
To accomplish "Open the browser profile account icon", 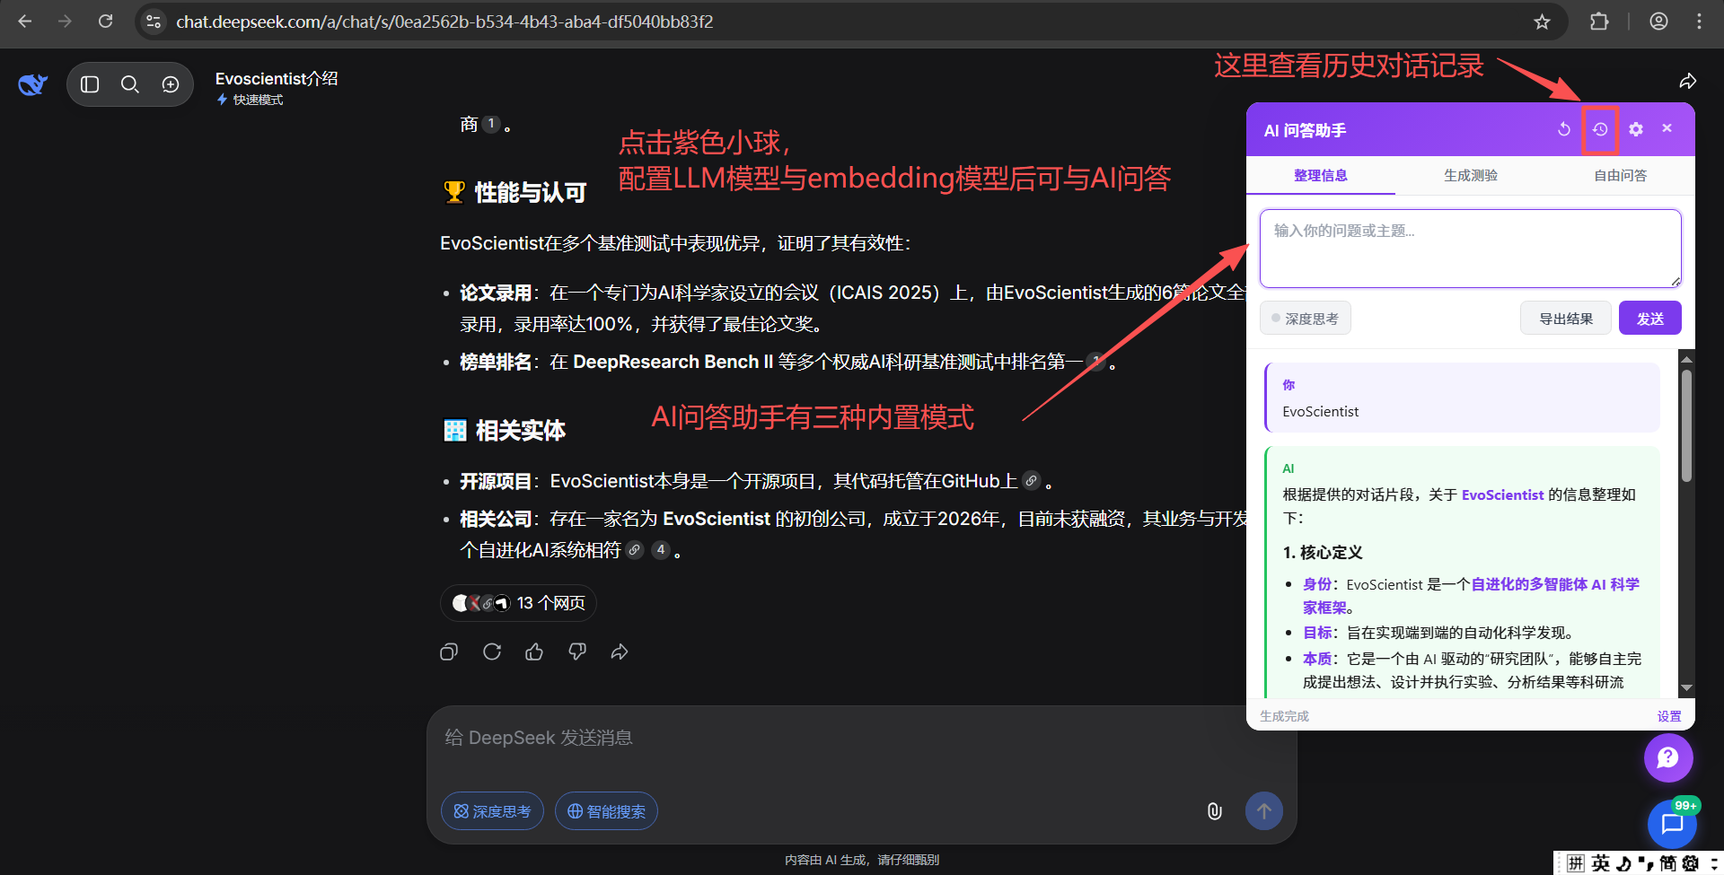I will [1658, 22].
